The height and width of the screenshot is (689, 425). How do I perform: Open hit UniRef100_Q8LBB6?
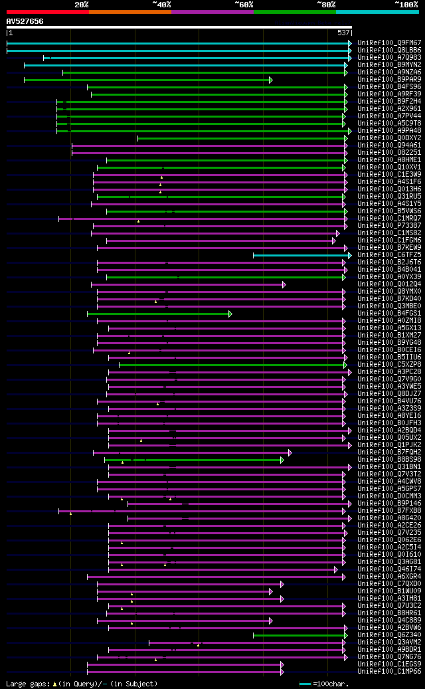389,50
